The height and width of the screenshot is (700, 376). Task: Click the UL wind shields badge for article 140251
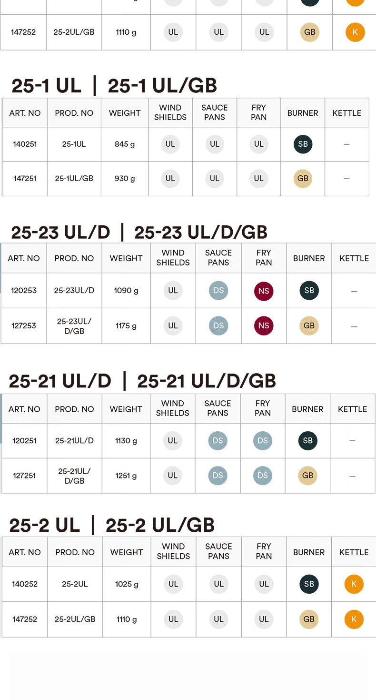pyautogui.click(x=170, y=144)
